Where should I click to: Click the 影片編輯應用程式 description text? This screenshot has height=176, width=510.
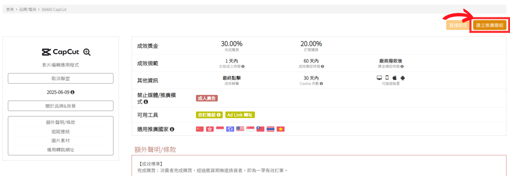(61, 65)
